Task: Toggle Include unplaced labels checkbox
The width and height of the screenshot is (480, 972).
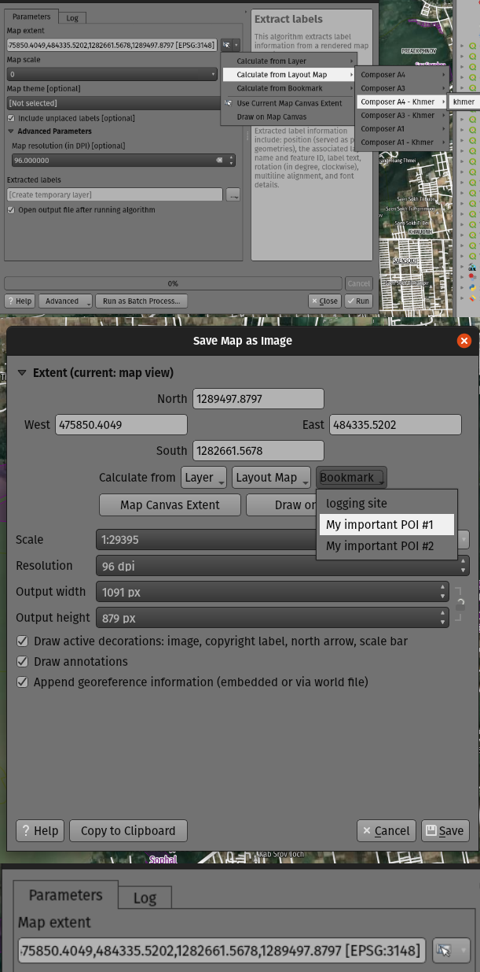Action: coord(11,118)
